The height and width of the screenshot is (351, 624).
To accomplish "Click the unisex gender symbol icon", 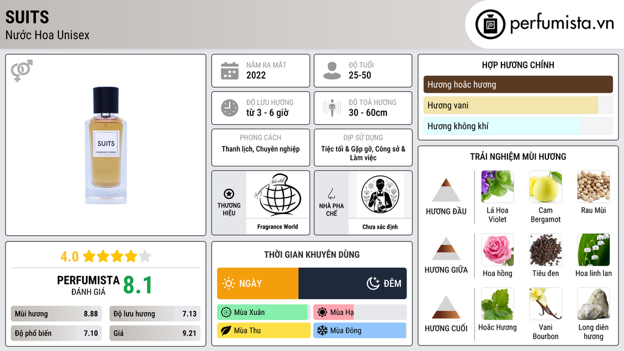I will coord(22,71).
